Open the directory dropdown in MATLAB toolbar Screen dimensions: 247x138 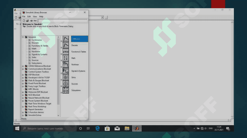point(102,17)
